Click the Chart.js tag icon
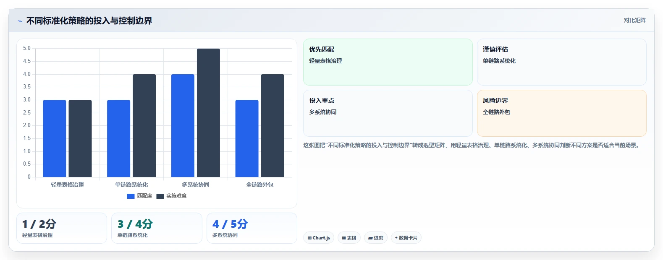The height and width of the screenshot is (260, 663). (x=309, y=238)
